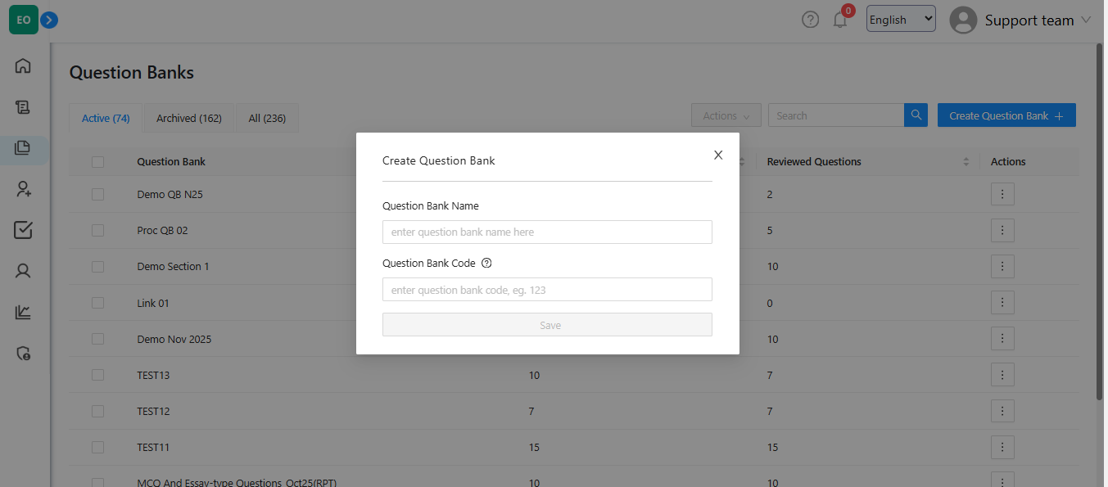
Task: Tick the checkbox for Demo QB N25
Action: [98, 194]
